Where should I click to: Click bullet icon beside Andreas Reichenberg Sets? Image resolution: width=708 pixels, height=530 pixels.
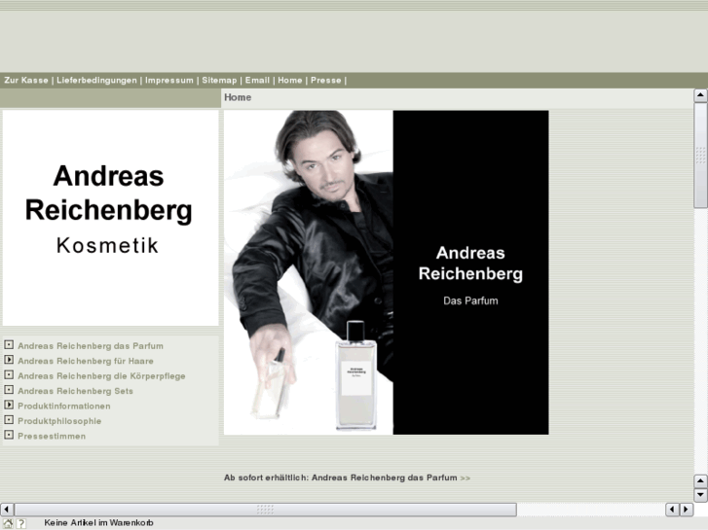(x=9, y=390)
